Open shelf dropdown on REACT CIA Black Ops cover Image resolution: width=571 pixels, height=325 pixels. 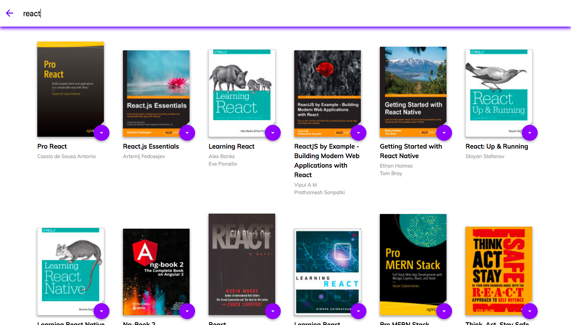coord(273,311)
